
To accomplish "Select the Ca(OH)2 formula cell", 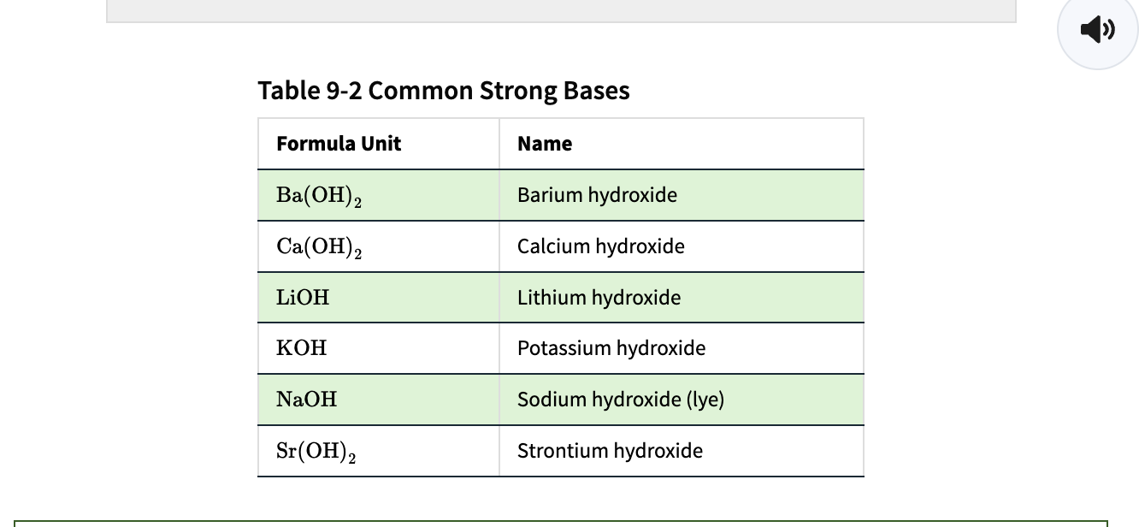I will click(379, 246).
